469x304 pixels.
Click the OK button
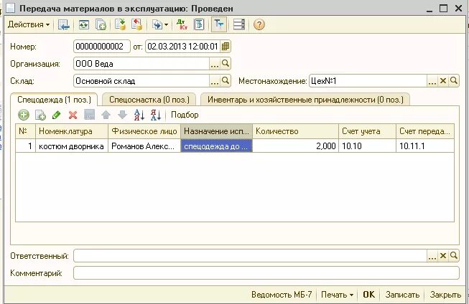368,295
